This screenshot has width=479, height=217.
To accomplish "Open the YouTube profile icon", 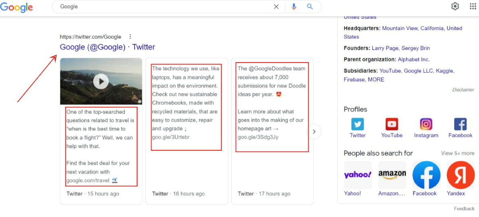I will tap(392, 124).
